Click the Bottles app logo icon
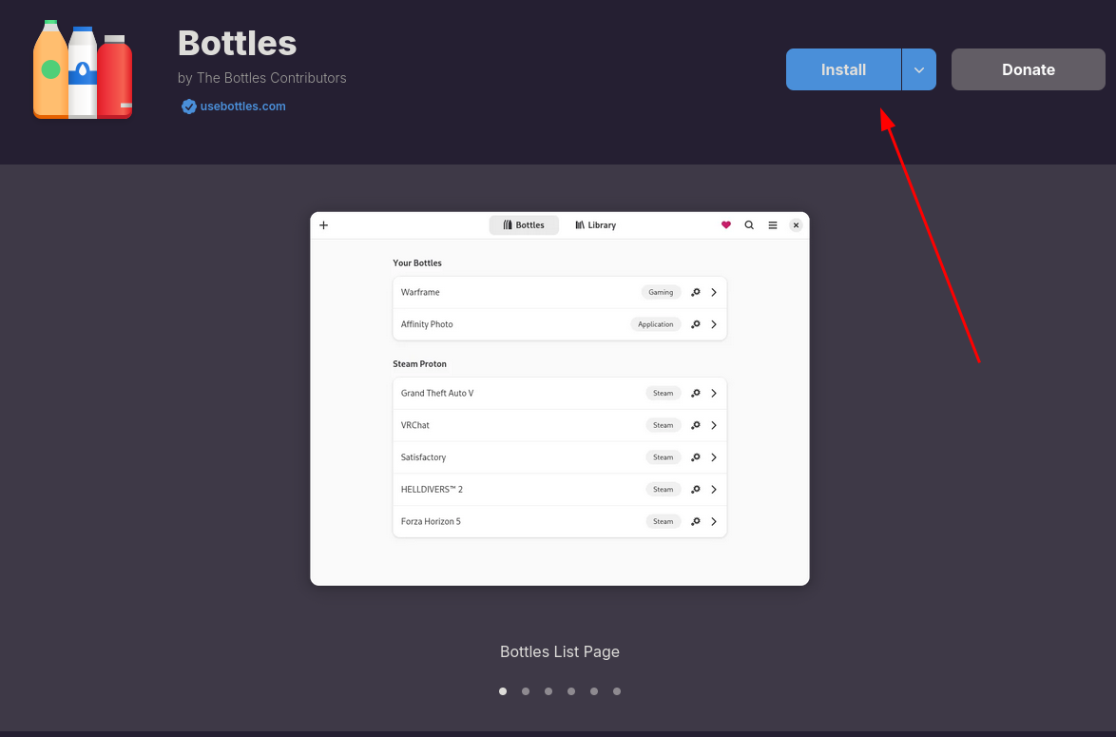 pos(83,70)
